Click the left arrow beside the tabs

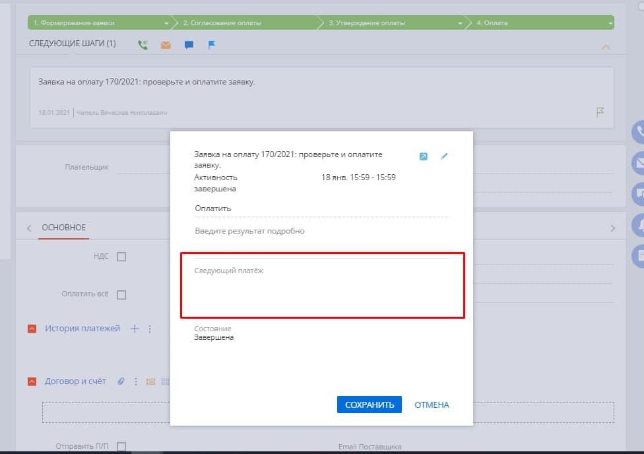click(29, 228)
